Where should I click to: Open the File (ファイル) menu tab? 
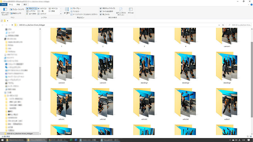pos(4,4)
